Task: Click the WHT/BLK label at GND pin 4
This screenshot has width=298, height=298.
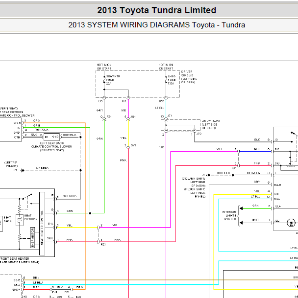Action: click(x=42, y=130)
